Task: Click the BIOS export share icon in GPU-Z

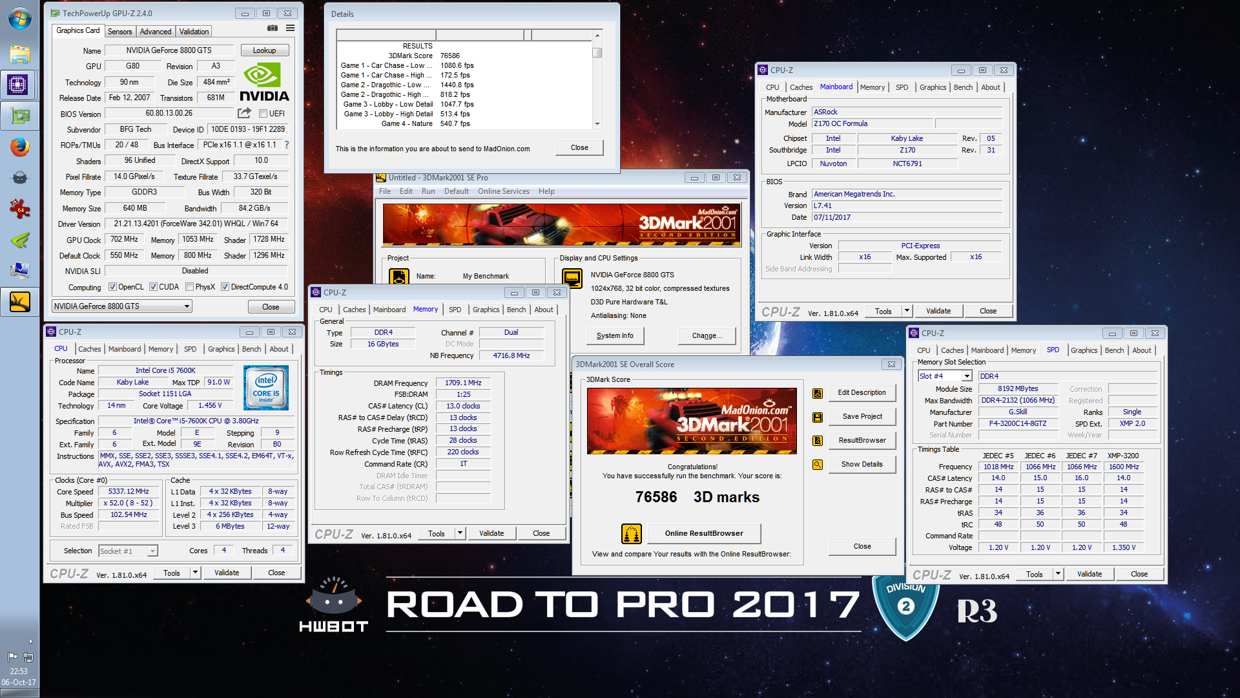Action: pyautogui.click(x=244, y=113)
